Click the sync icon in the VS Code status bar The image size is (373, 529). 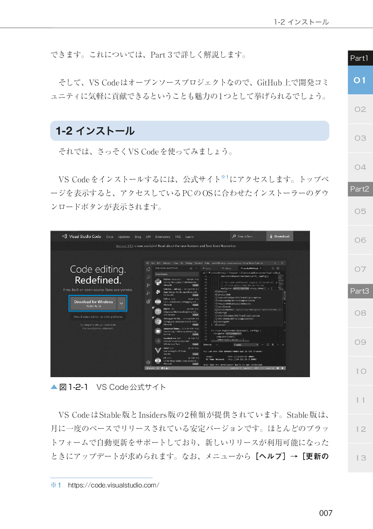[158, 368]
